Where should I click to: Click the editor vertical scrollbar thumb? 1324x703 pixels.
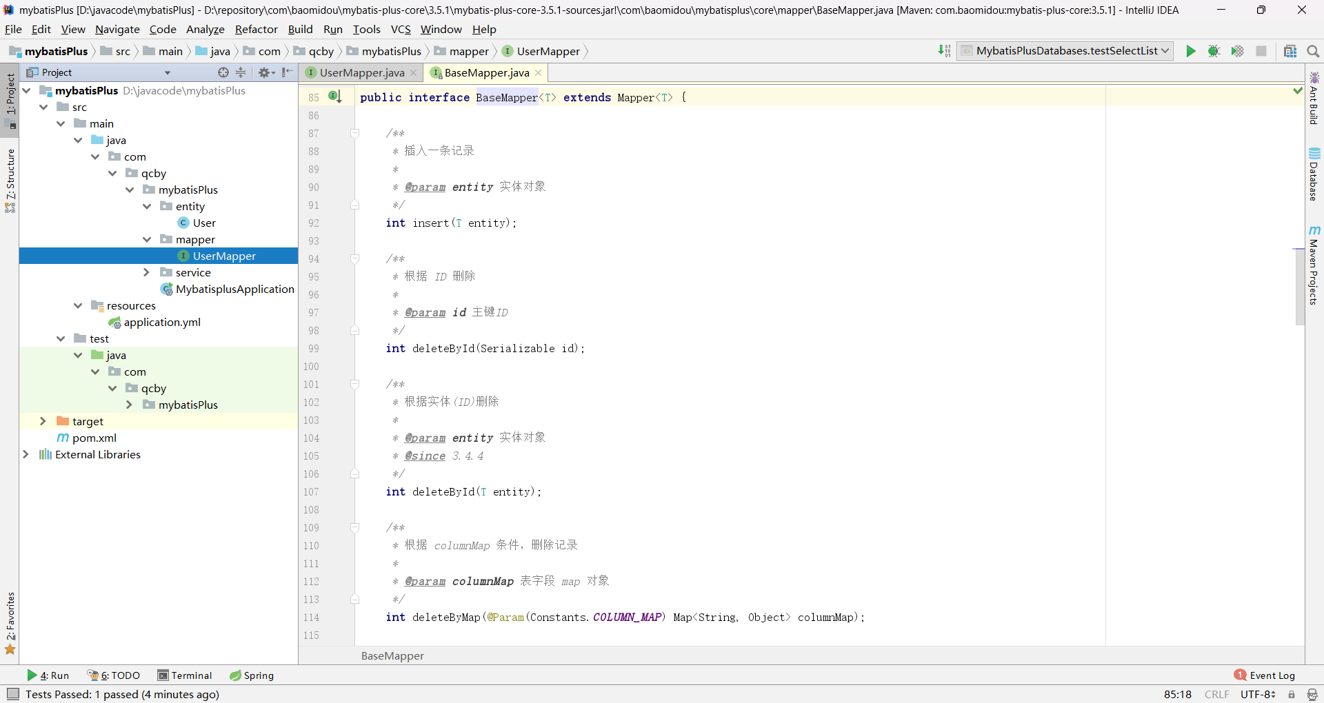tap(1300, 286)
